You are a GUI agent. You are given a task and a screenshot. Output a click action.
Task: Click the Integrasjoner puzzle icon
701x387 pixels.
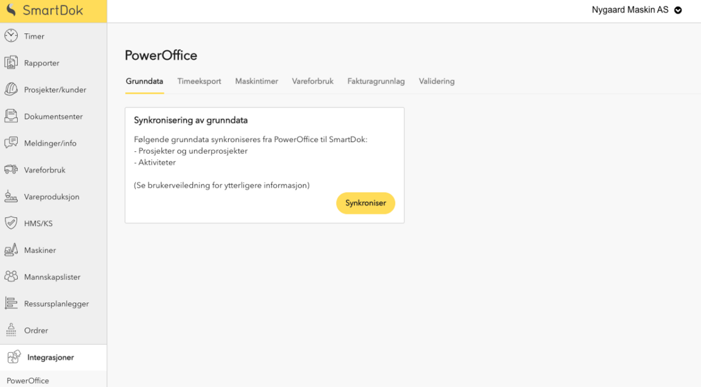(14, 357)
